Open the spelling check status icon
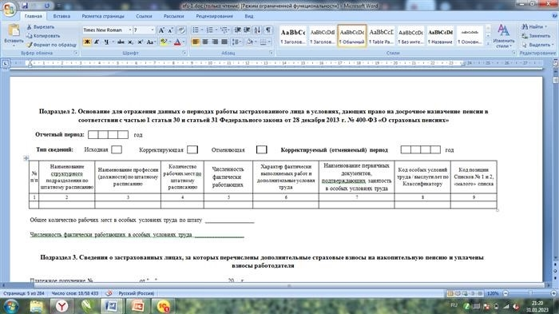Viewport: 559px width, 314px height. (x=109, y=293)
